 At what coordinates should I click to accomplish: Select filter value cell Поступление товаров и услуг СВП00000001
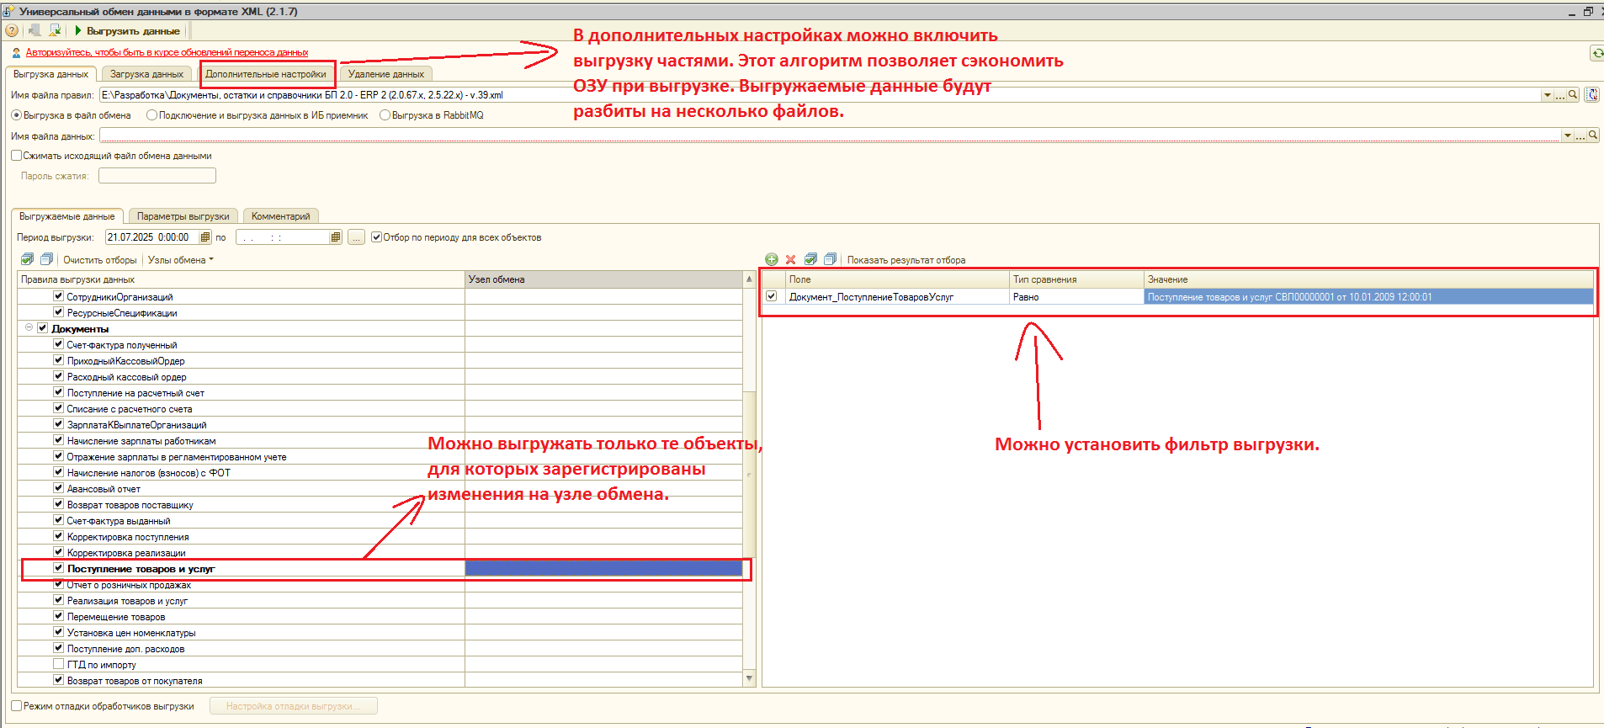[1368, 297]
